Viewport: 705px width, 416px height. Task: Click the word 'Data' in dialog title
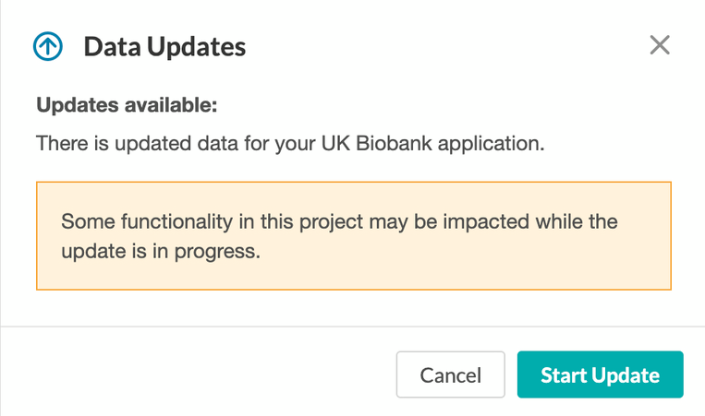tap(112, 47)
